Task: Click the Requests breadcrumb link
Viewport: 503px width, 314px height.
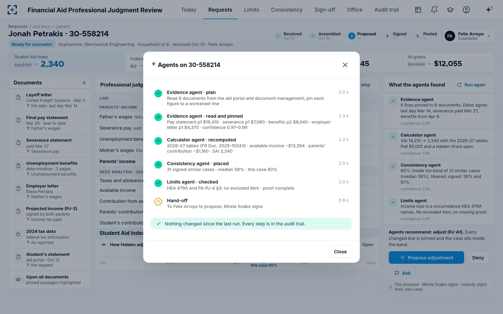Action: point(18,27)
